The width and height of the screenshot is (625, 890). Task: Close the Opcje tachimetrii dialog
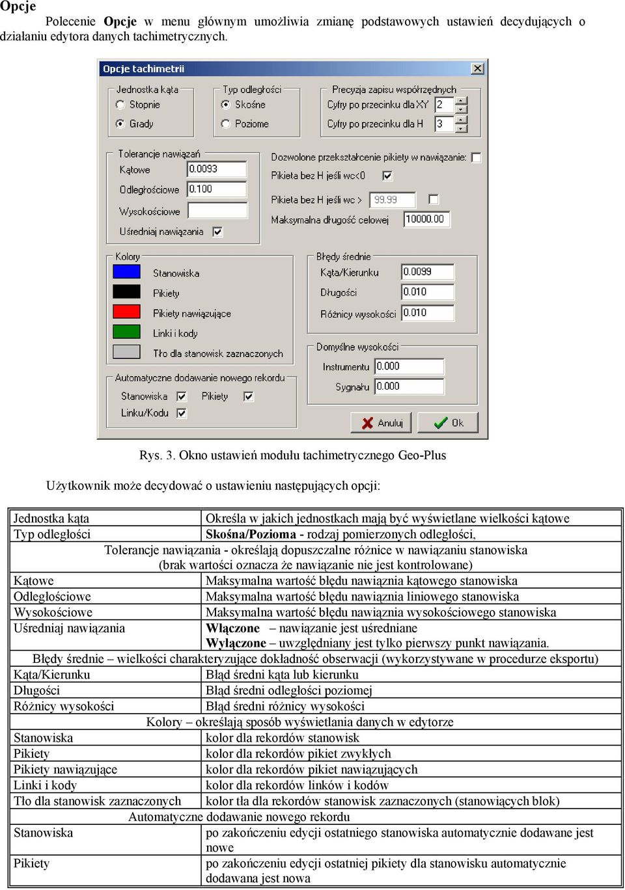477,68
